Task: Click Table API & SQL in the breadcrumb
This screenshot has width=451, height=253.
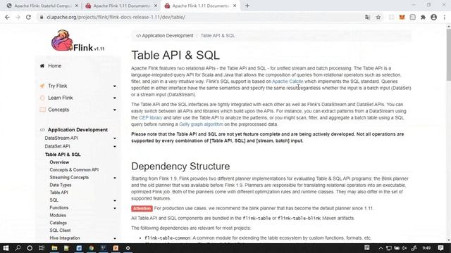Action: click(218, 36)
